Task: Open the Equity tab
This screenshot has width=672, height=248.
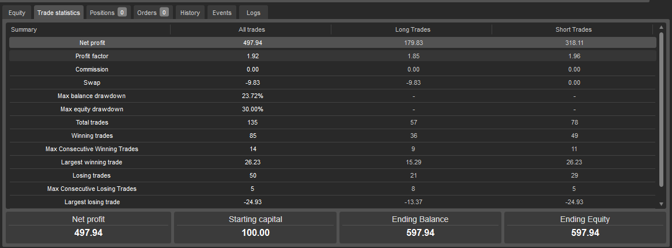Action: point(16,13)
